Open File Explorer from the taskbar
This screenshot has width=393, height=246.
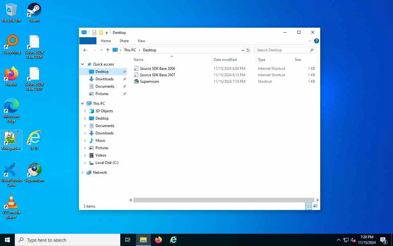(143, 240)
